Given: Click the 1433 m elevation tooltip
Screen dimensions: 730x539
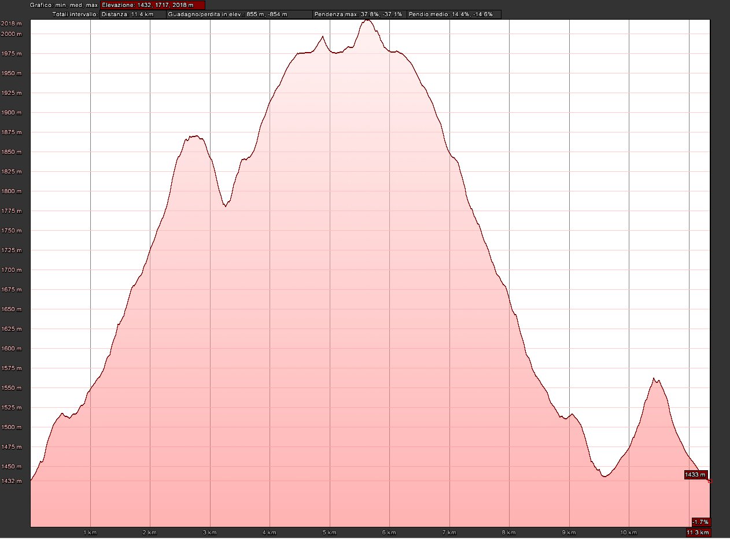Looking at the screenshot, I should (695, 475).
